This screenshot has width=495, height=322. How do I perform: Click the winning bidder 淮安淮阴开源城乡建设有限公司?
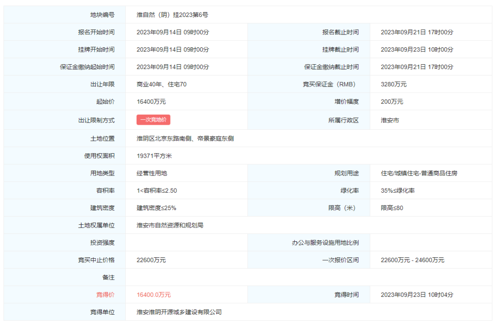(179, 312)
